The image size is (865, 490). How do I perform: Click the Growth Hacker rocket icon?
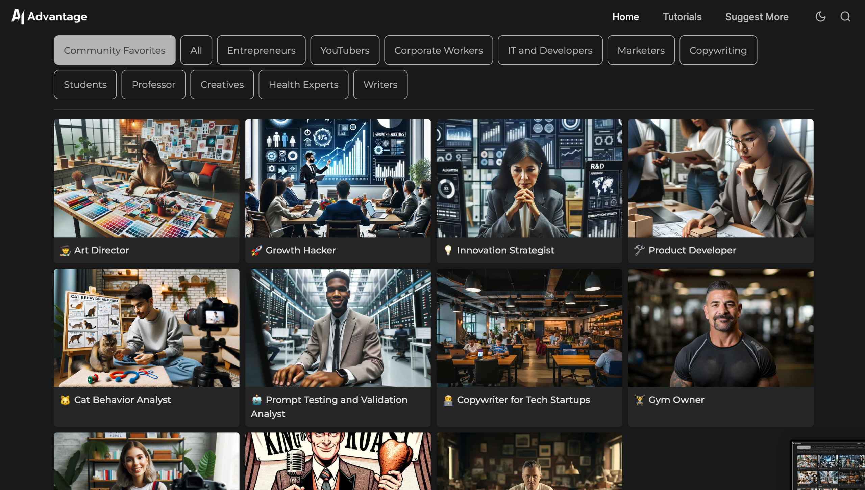[x=256, y=250]
